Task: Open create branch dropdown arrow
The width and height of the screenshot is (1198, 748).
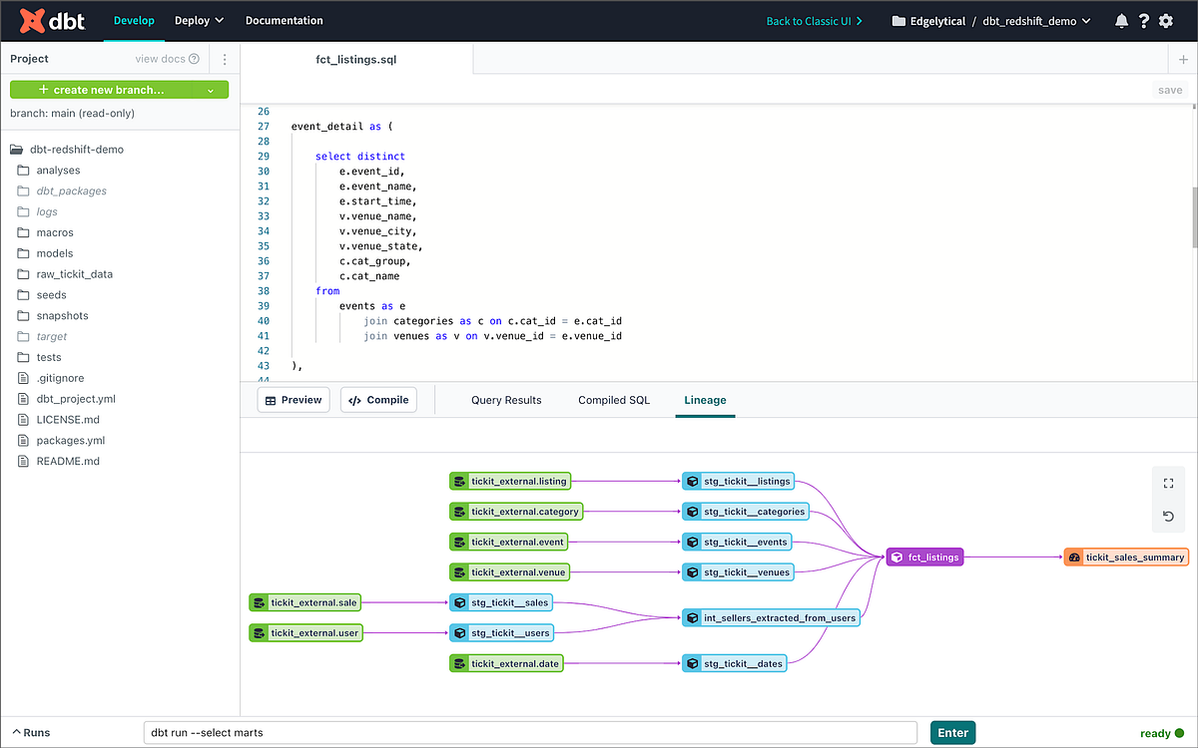Action: [x=210, y=90]
